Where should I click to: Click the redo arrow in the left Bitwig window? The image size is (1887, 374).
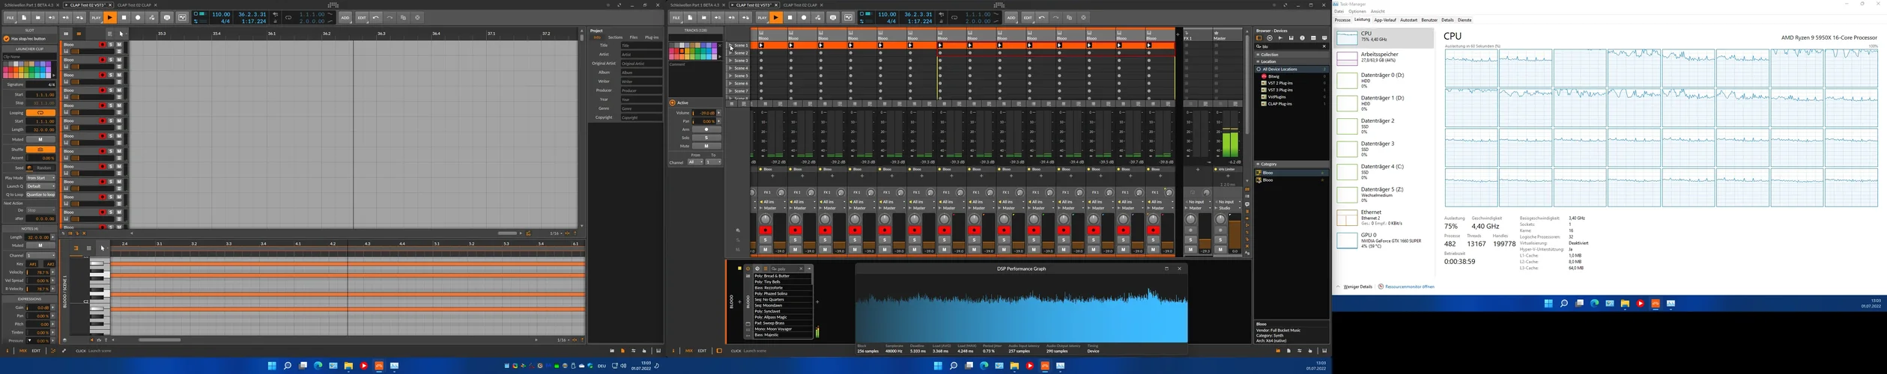point(390,17)
